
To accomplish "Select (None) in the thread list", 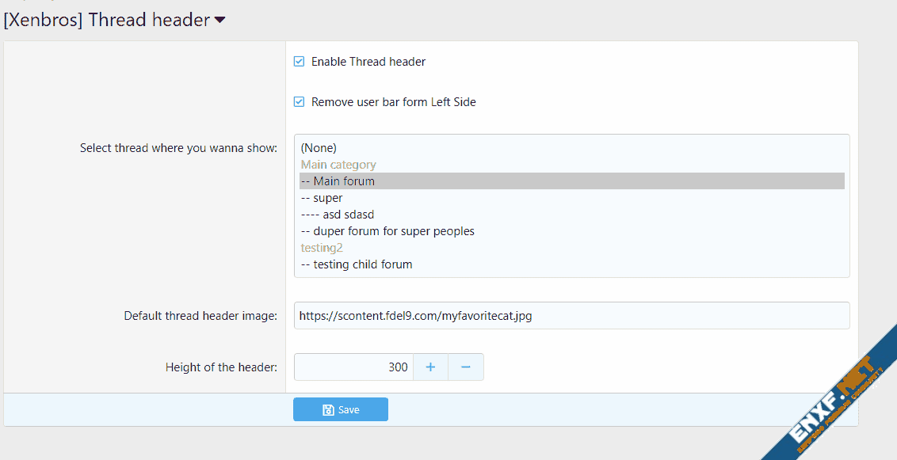I will coord(319,148).
